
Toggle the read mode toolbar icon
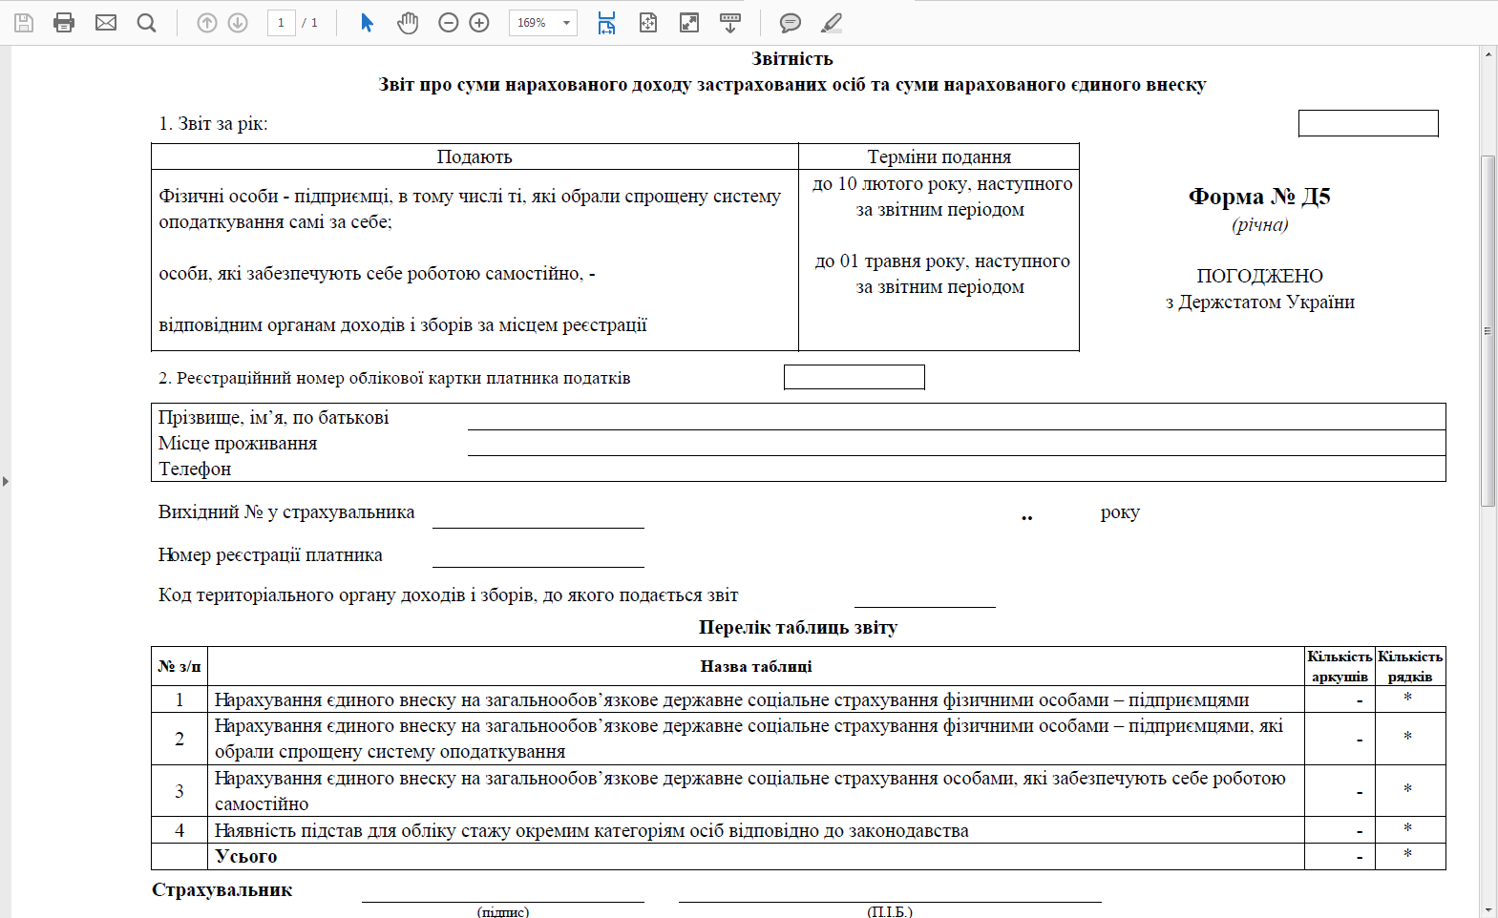tap(730, 23)
